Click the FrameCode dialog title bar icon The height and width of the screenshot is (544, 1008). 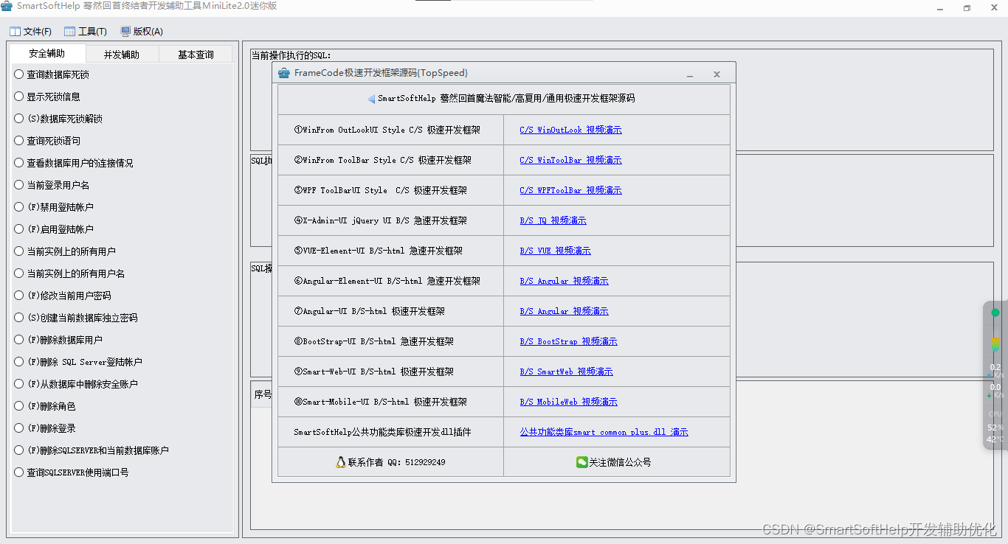(283, 72)
